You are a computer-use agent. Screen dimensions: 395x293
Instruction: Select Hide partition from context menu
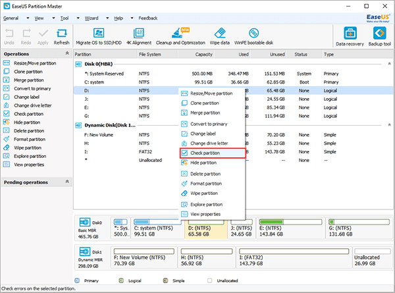[x=211, y=163]
